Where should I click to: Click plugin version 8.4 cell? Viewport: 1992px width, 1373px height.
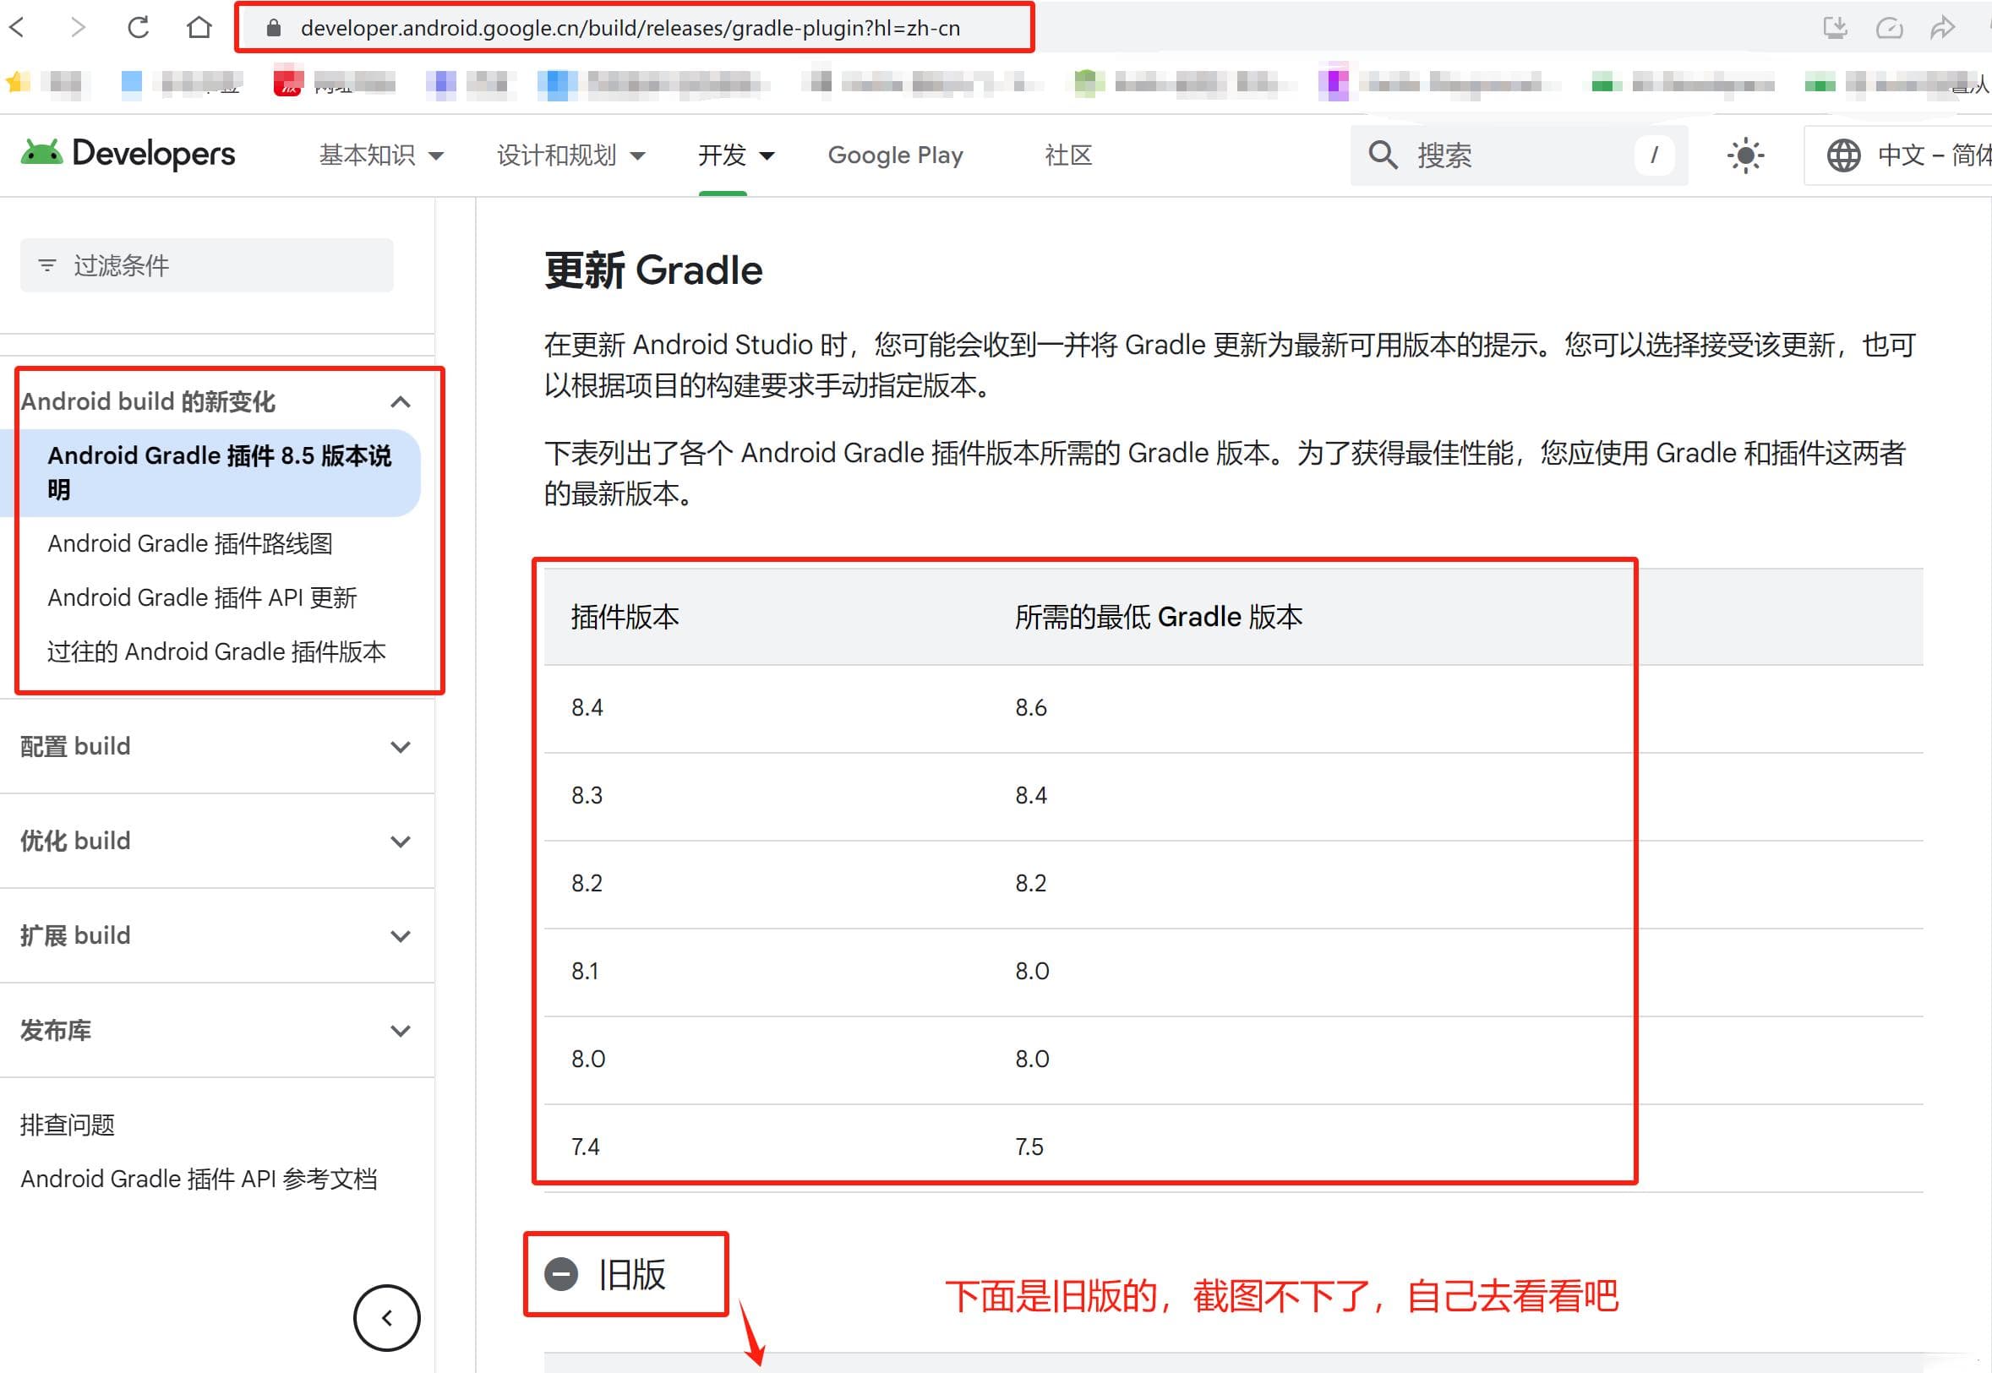tap(587, 708)
